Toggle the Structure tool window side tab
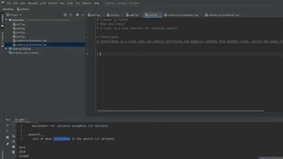Screen dimensions: 283x159 (x=2, y=40)
